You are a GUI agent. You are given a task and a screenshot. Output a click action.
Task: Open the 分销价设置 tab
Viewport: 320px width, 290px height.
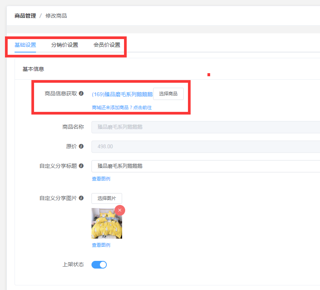point(65,45)
